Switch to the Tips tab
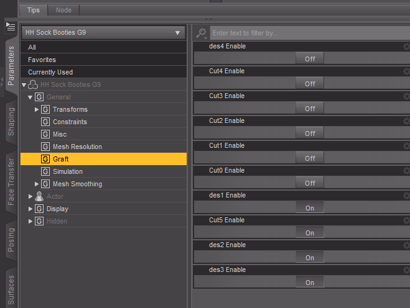Image resolution: width=410 pixels, height=308 pixels. (x=34, y=10)
